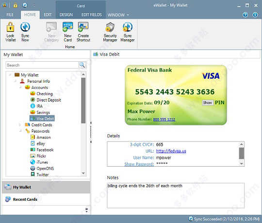This screenshot has height=223, width=262.
Task: Collapse the Personal Info category
Action: (x=15, y=81)
